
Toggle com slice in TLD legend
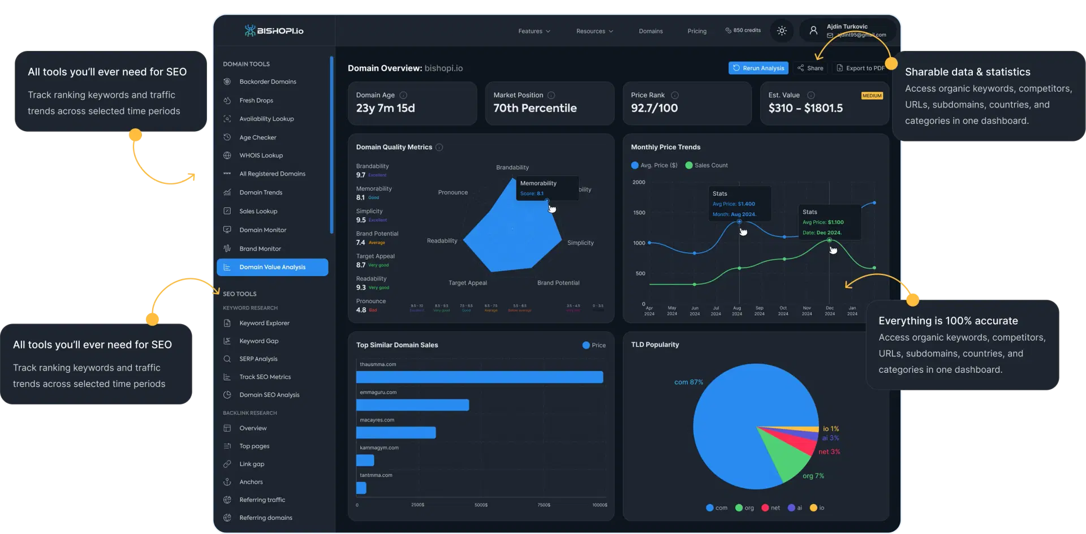tap(717, 508)
